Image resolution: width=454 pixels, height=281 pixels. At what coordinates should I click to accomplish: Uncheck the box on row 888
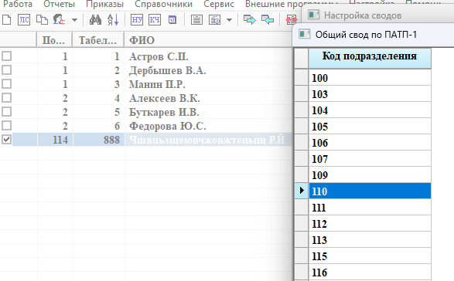7,140
